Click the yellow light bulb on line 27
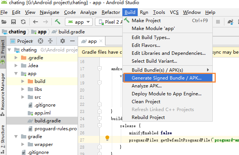239x155 pixels. (x=107, y=138)
